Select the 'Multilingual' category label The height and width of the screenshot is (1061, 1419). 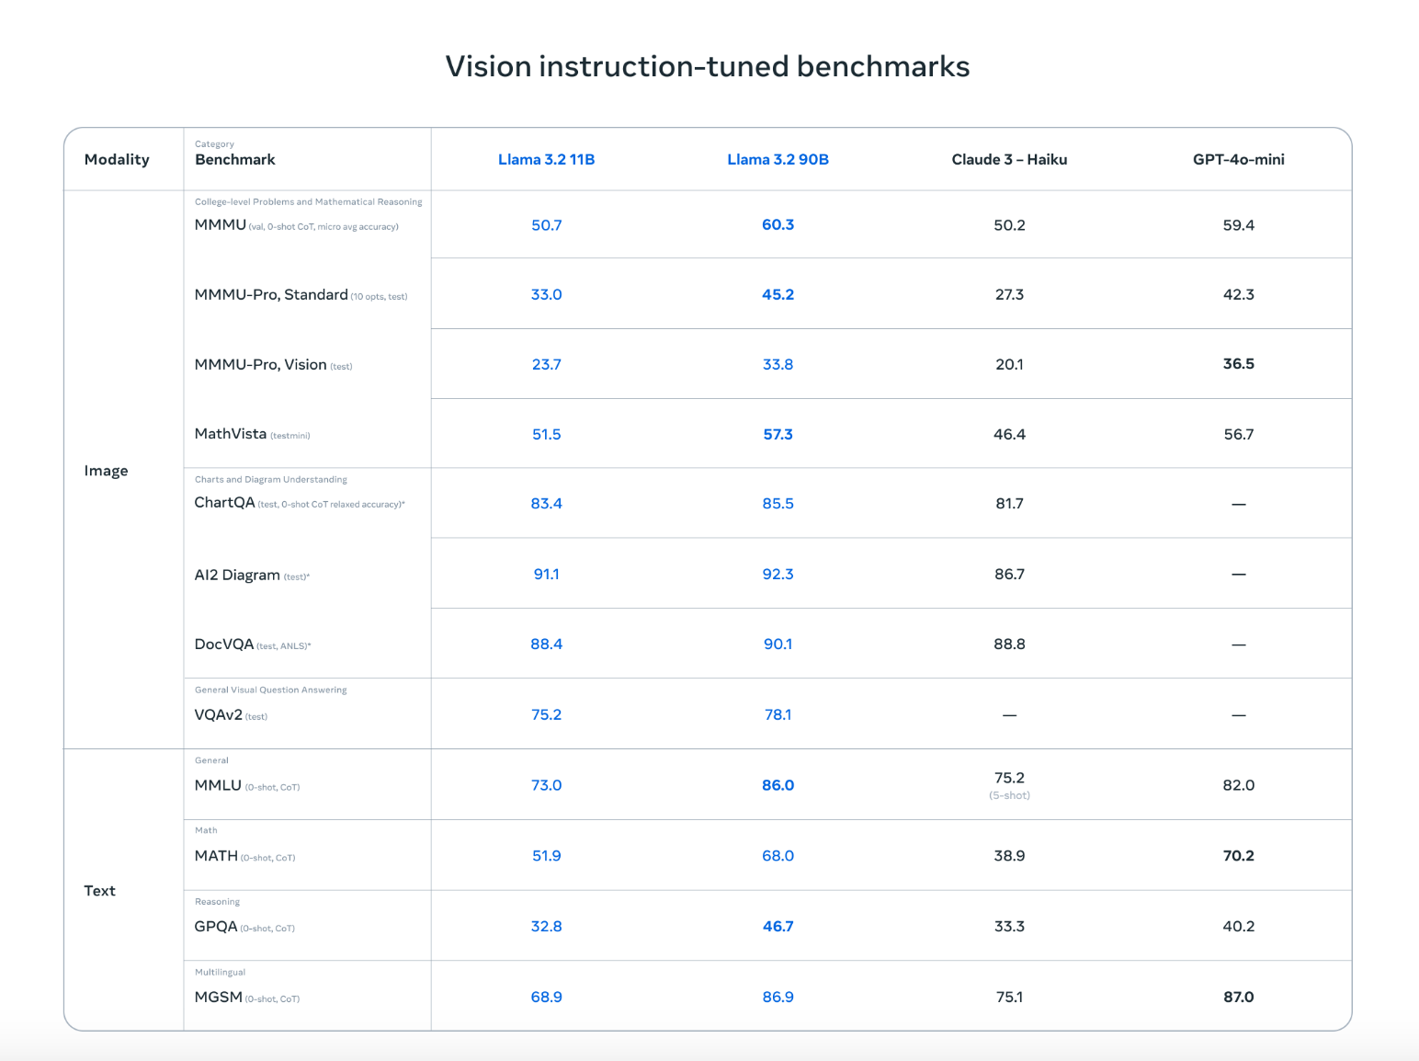(220, 972)
